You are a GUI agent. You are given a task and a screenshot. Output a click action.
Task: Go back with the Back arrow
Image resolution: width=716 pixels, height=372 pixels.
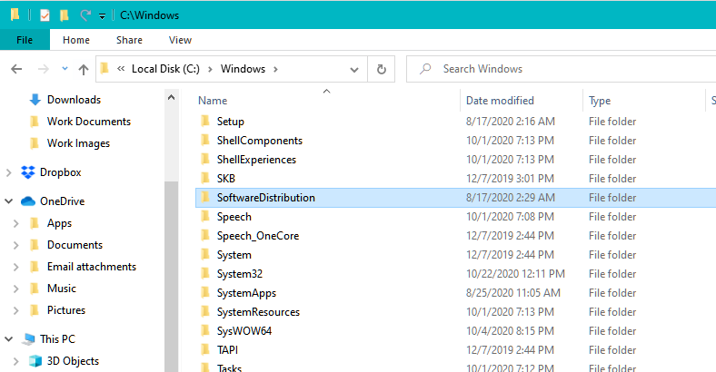16,69
